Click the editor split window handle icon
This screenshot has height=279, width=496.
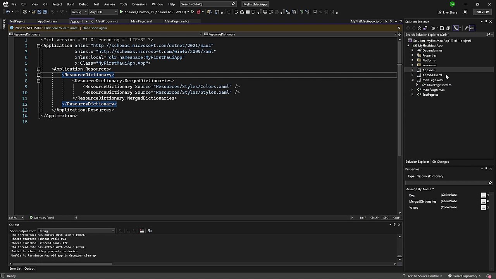tap(400, 34)
